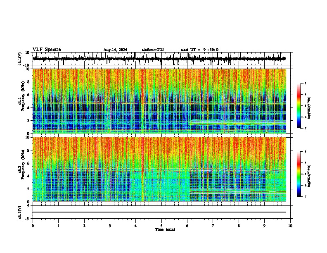Click the "Time (min)" axis label
The image size is (327, 253).
[165, 229]
